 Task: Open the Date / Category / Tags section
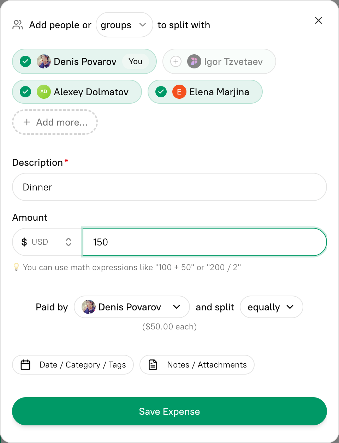click(x=73, y=365)
